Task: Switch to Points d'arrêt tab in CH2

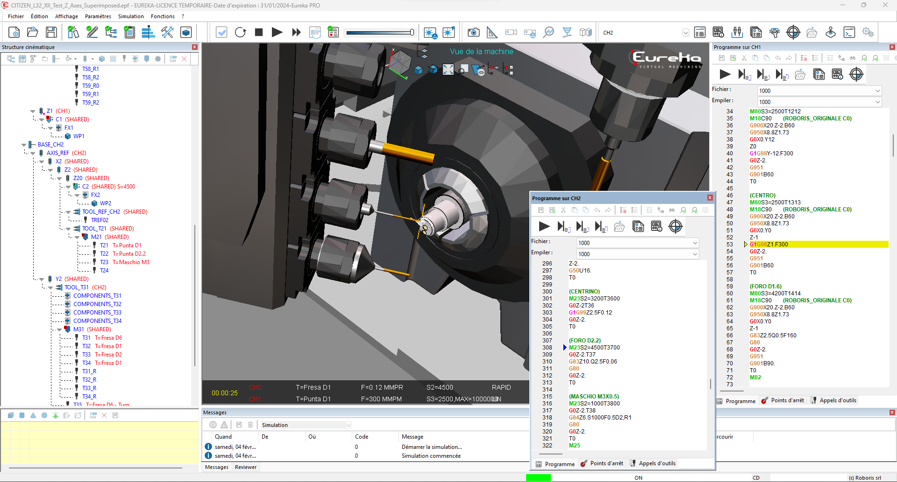Action: [602, 463]
